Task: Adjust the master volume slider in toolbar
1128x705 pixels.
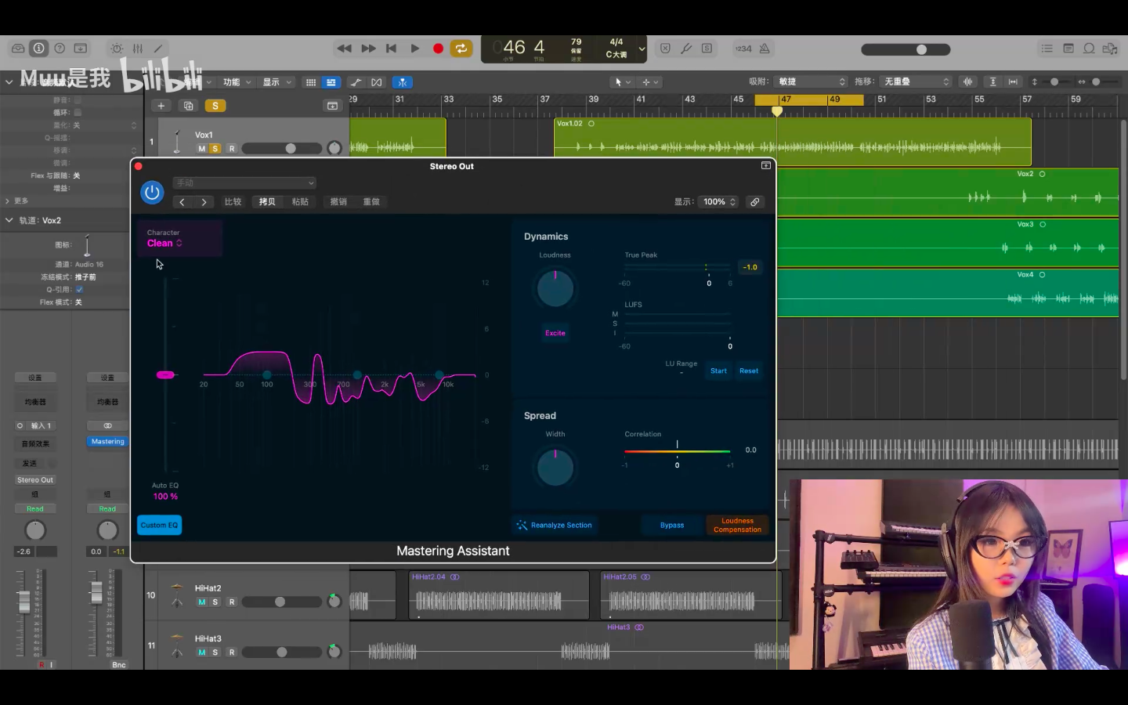Action: [x=906, y=49]
